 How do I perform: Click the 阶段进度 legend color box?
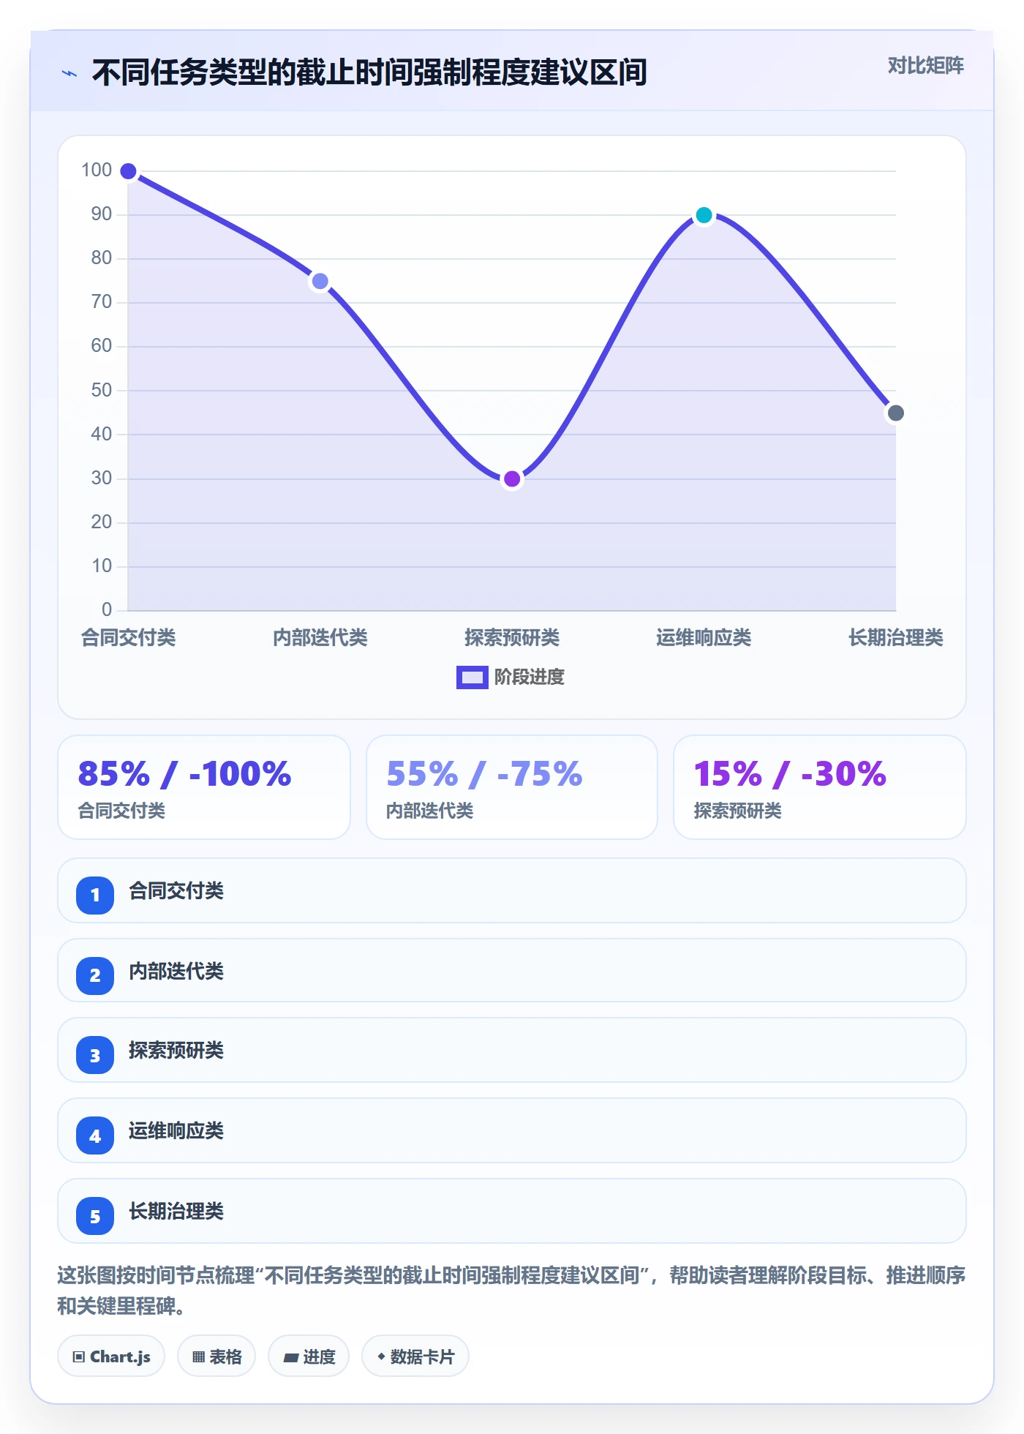click(x=472, y=677)
